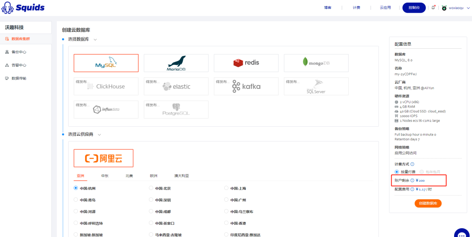This screenshot has width=472, height=237.
Task: Select 中国:香港 region radio
Action: (x=226, y=223)
